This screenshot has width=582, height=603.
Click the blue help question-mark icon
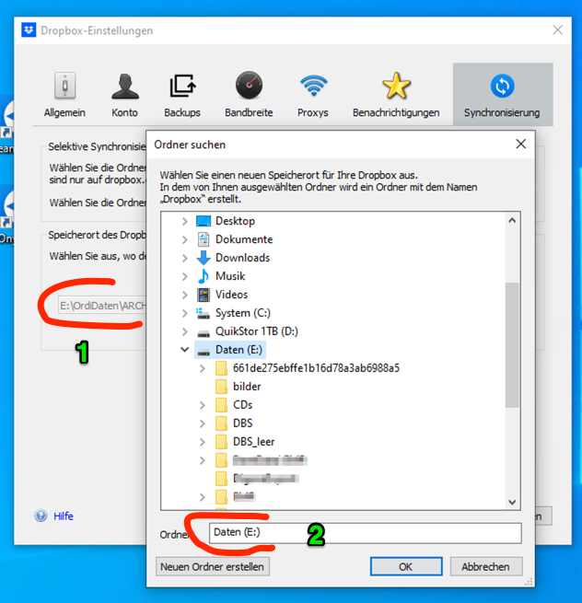click(41, 516)
